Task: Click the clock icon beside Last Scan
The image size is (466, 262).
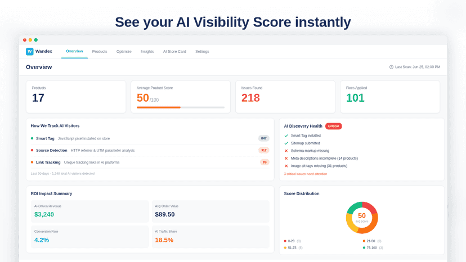Action: [391, 67]
